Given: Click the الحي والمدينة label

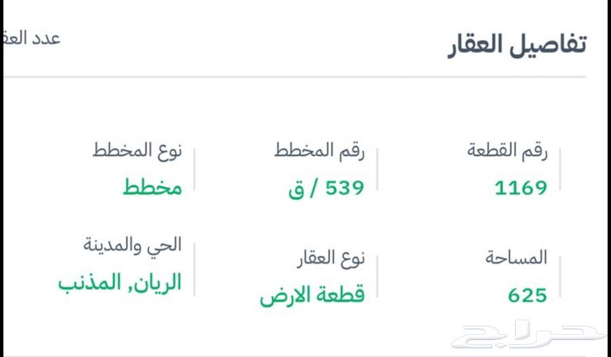Looking at the screenshot, I should tap(132, 245).
